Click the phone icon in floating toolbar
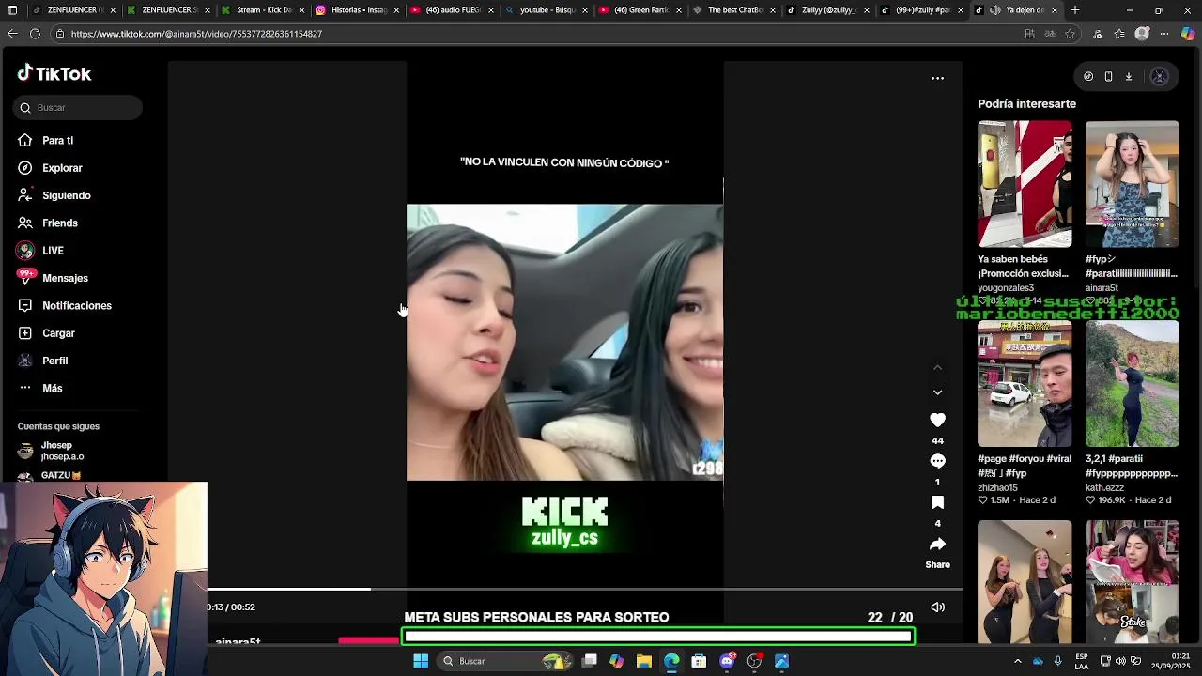Screen dimensions: 1202x676 (x=1108, y=77)
